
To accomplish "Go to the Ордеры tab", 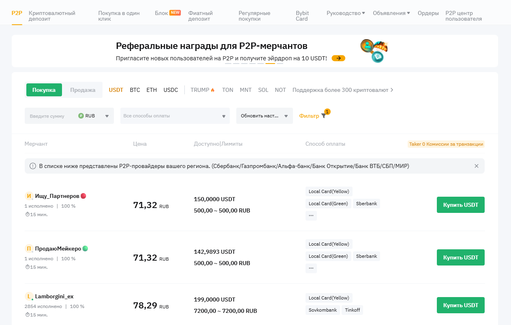I will pyautogui.click(x=428, y=13).
